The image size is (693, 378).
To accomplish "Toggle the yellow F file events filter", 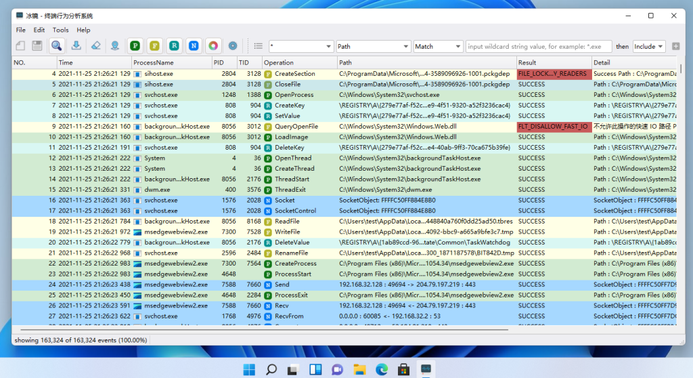I will click(155, 46).
